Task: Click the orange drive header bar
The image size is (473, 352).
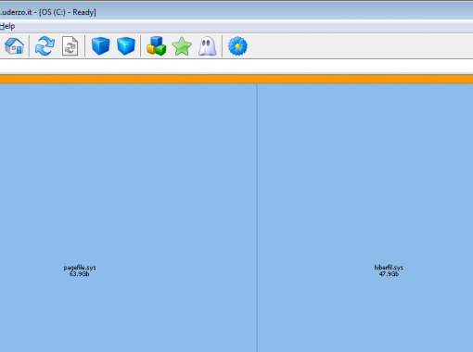Action: pos(236,79)
